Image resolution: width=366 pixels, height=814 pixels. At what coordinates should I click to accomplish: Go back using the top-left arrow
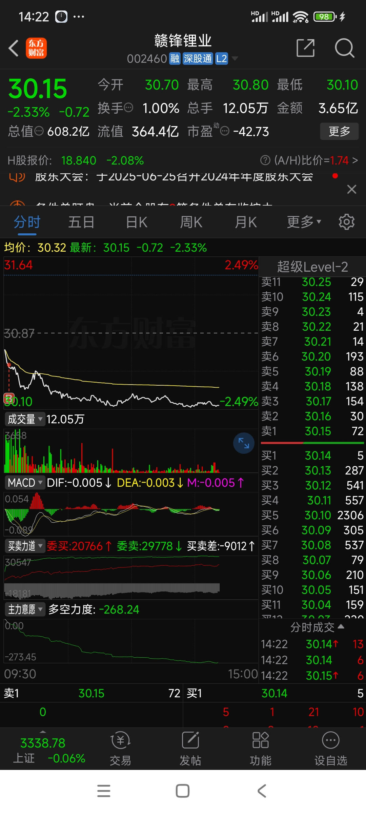point(14,48)
